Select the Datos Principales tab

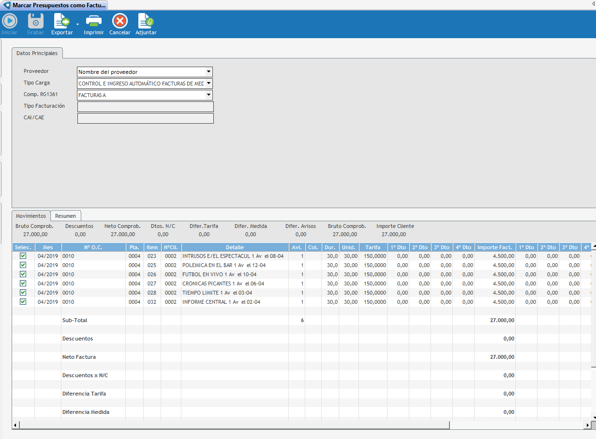pyautogui.click(x=37, y=53)
